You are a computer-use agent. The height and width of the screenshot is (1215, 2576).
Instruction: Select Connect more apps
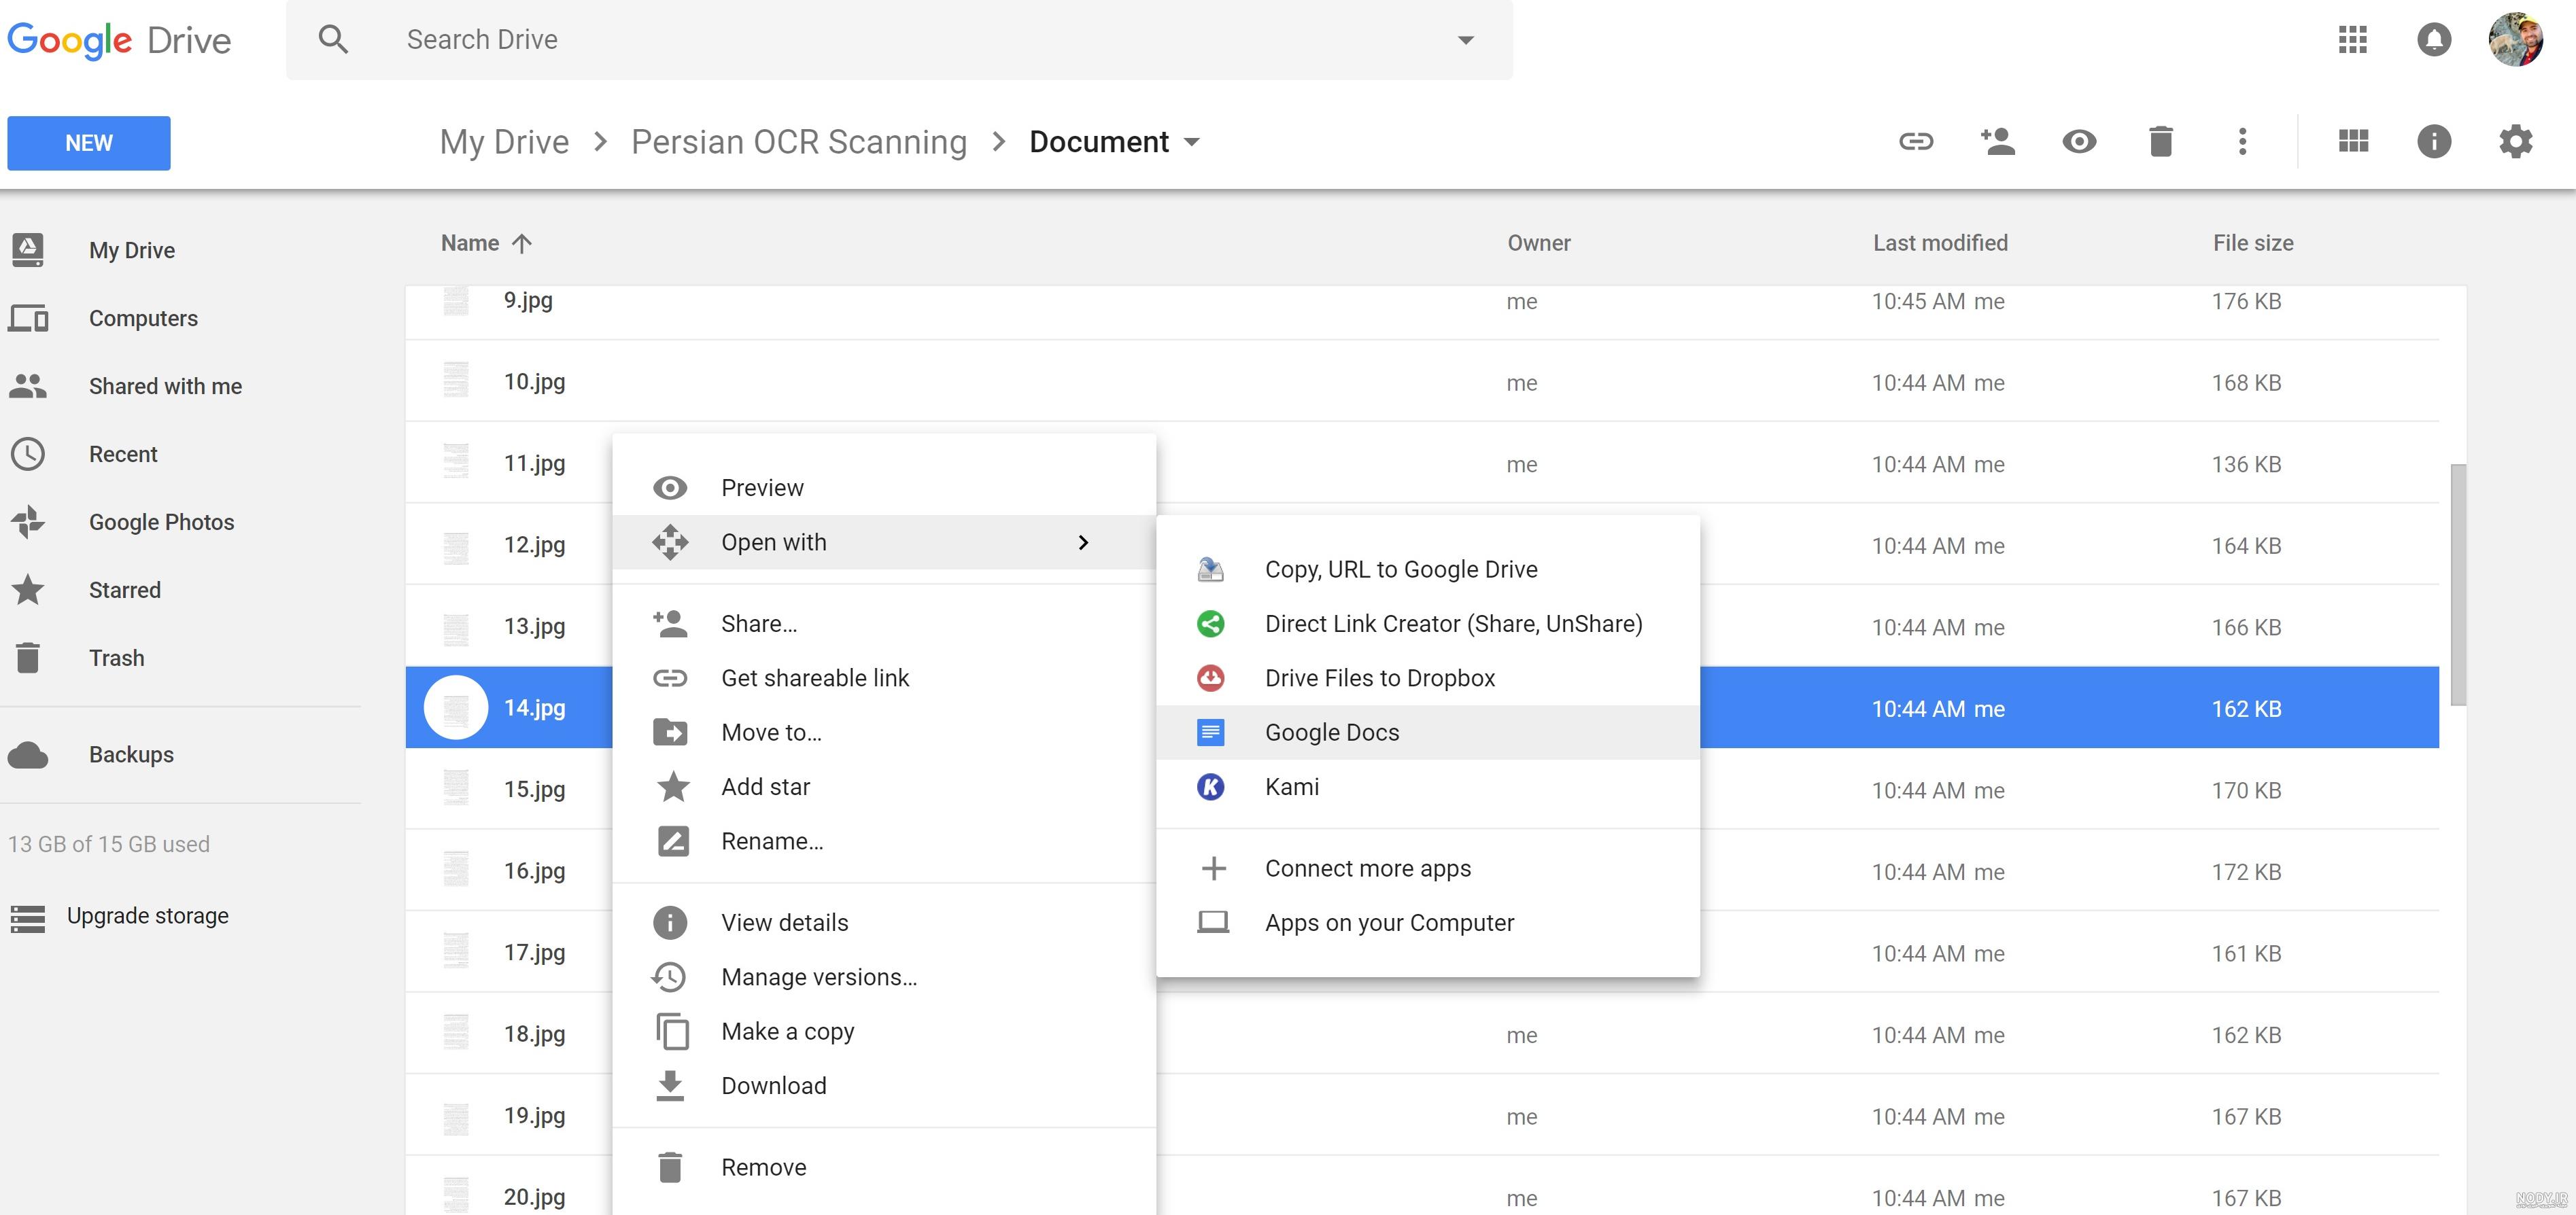pyautogui.click(x=1428, y=868)
